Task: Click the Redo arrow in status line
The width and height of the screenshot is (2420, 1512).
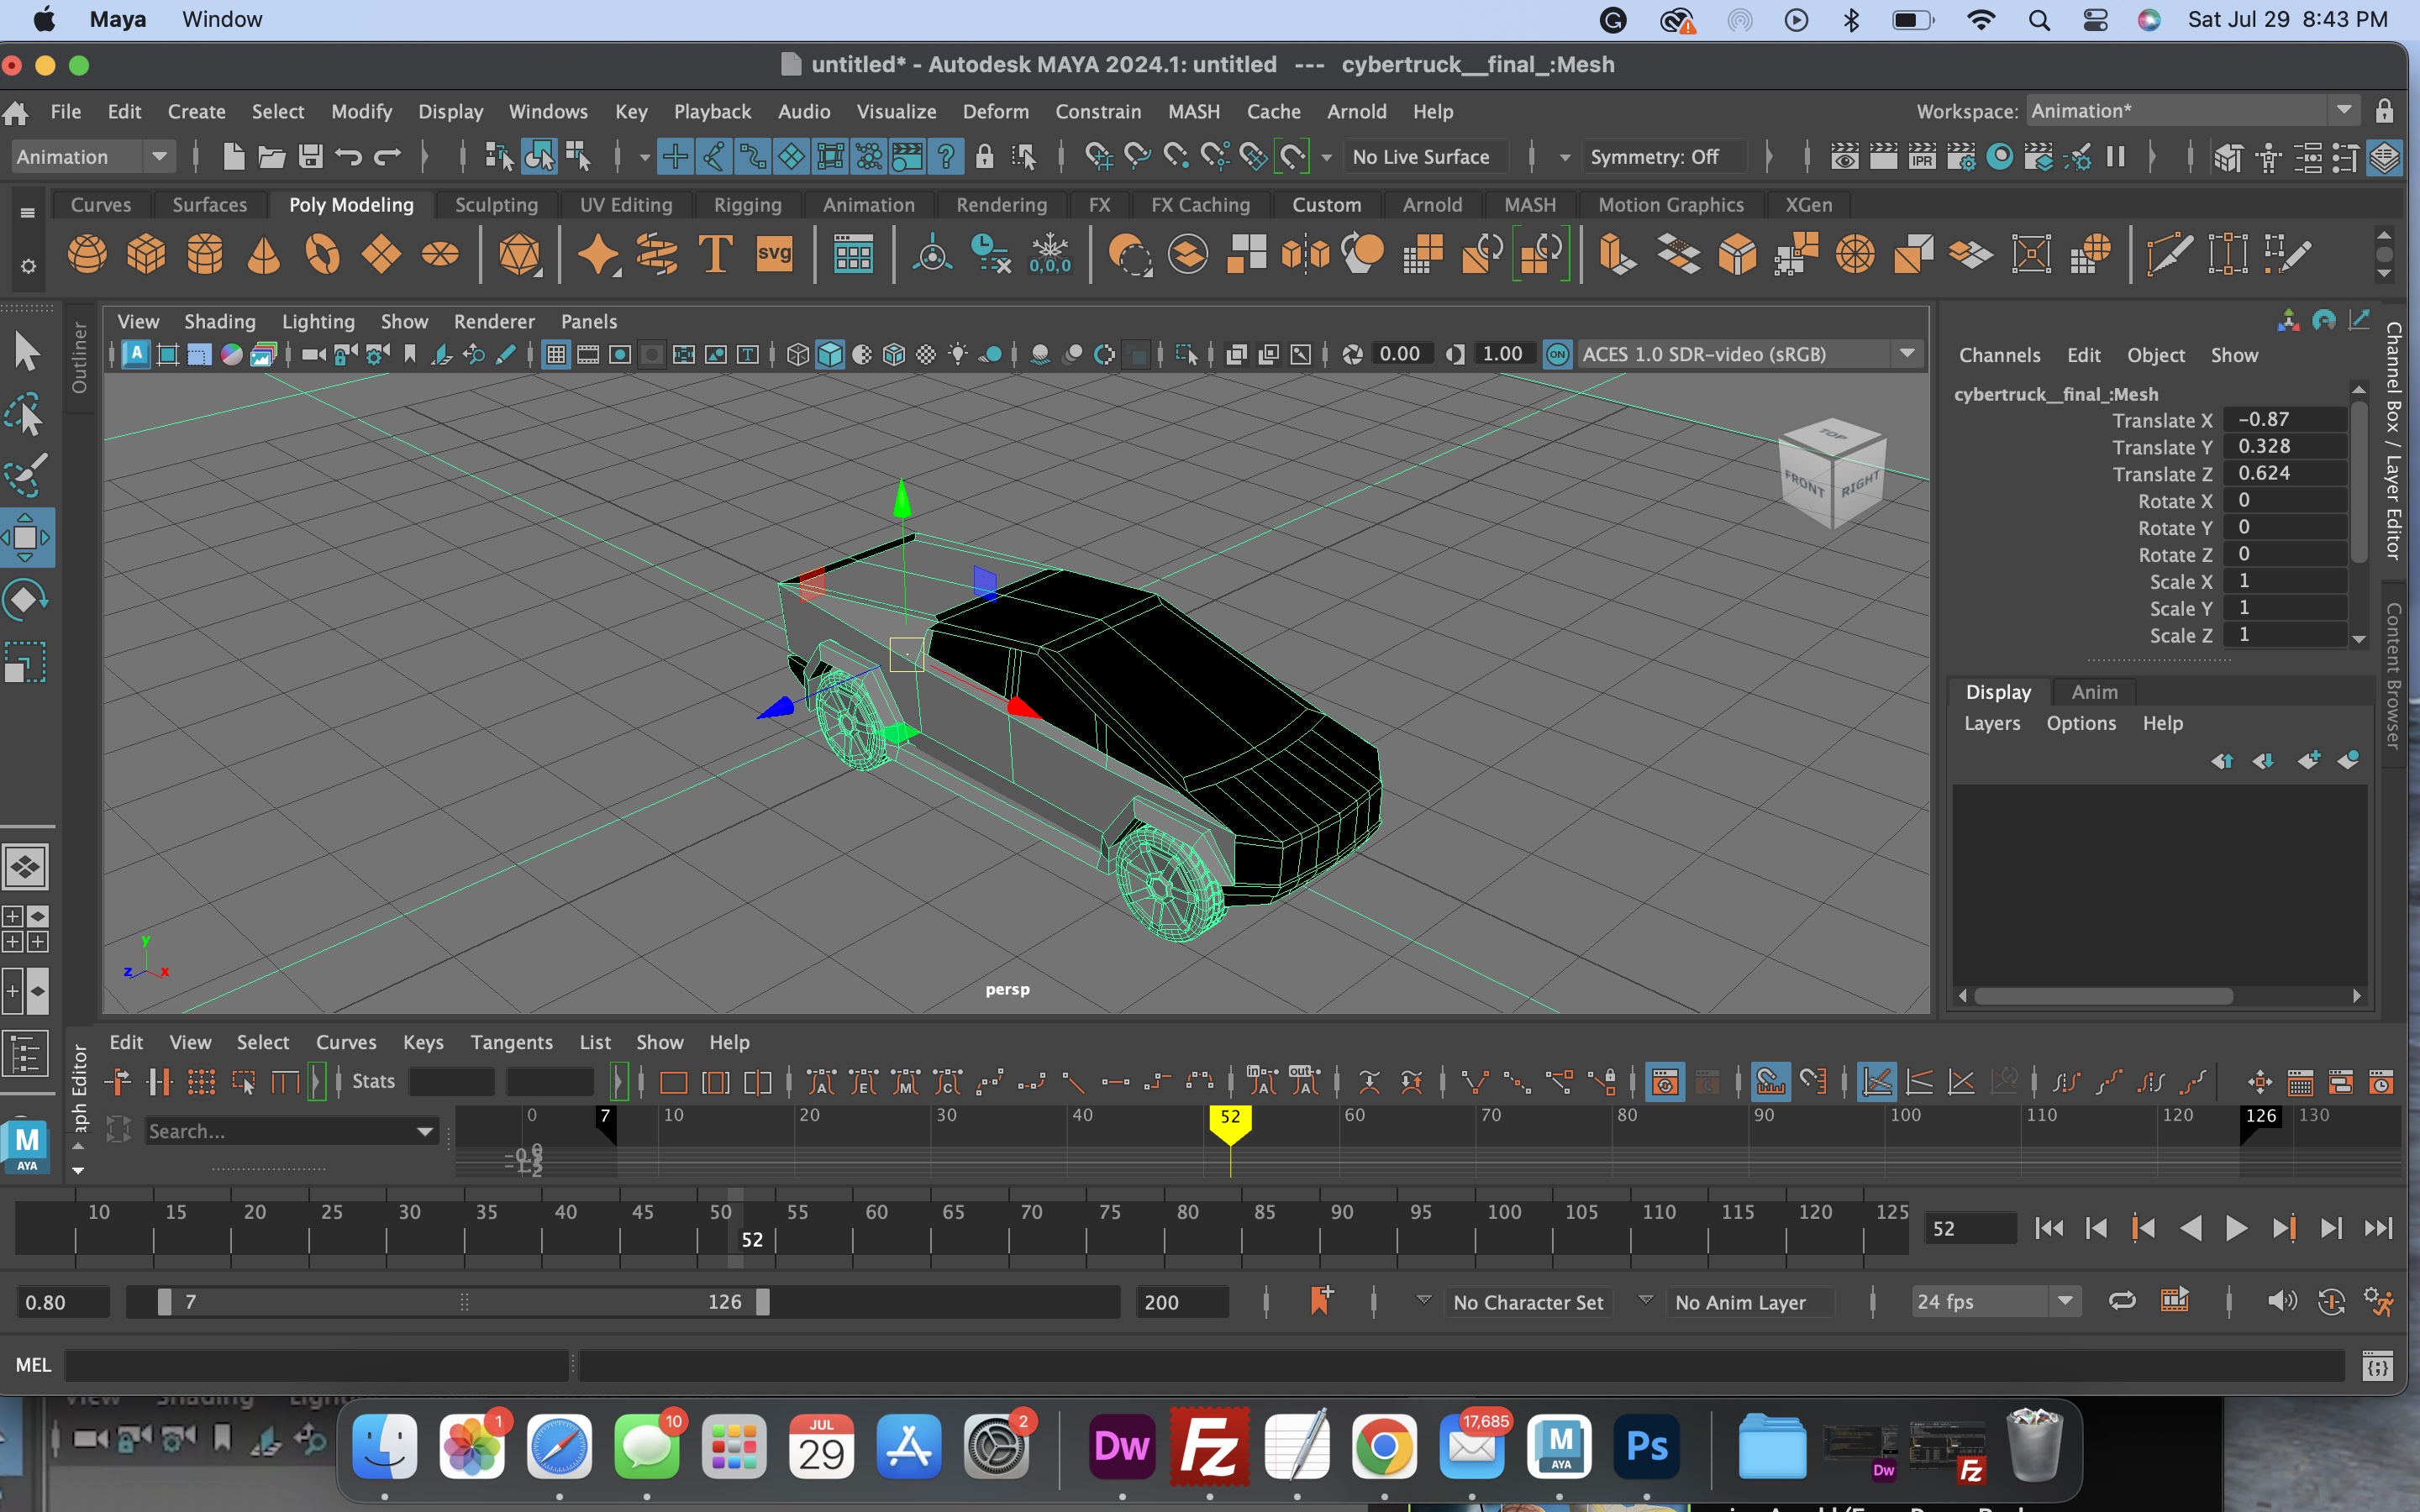Action: 387,156
